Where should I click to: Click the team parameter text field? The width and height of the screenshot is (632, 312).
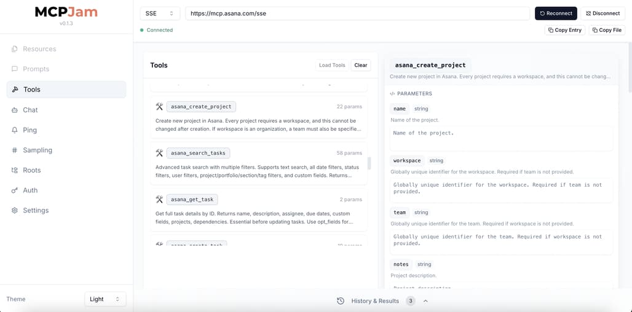502,243
